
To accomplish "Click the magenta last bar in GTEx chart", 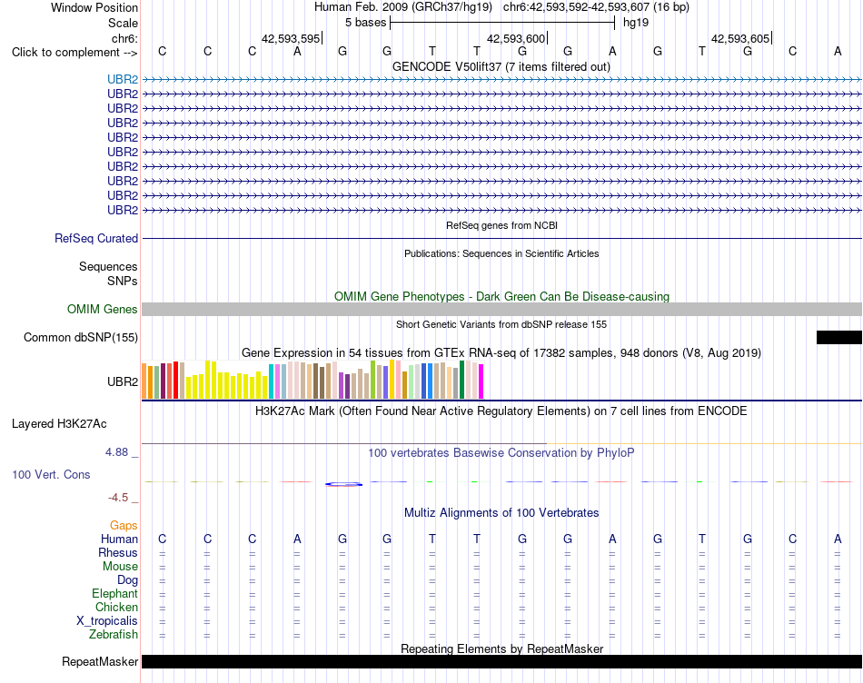I will pos(481,381).
